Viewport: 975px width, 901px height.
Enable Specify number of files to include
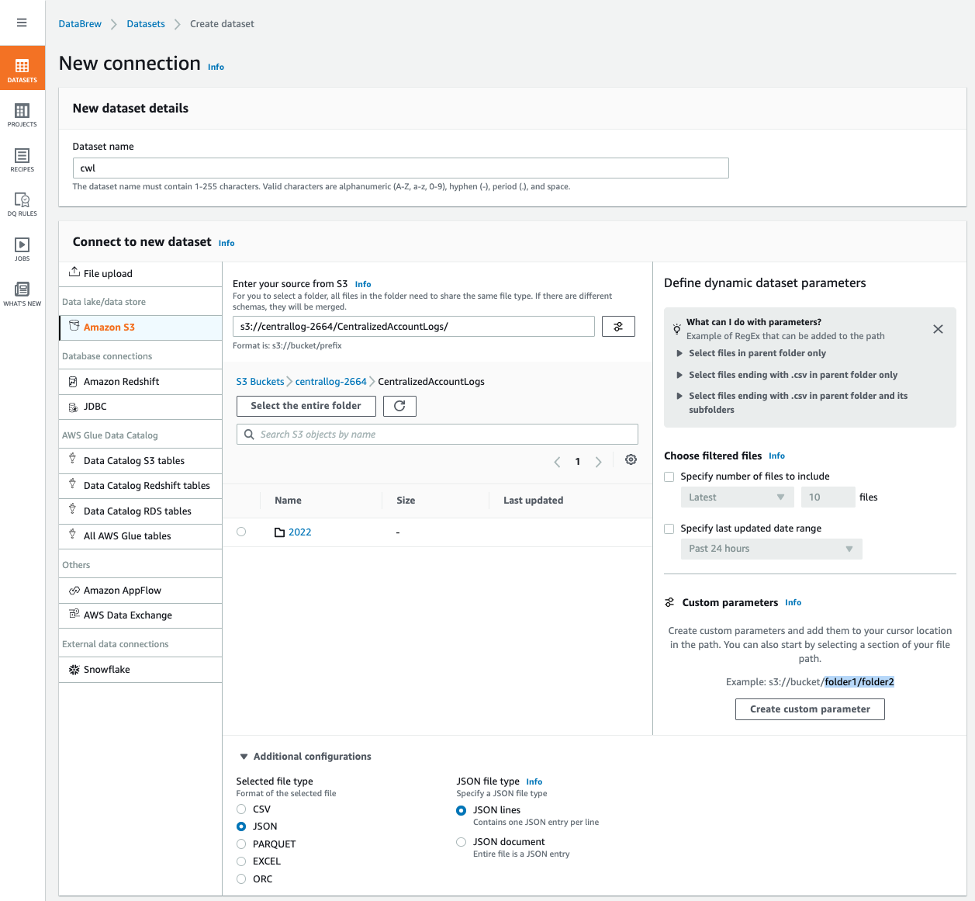669,476
